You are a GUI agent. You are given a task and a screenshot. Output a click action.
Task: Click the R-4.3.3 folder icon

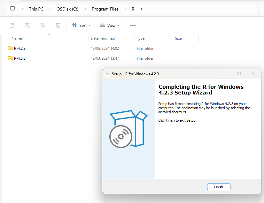point(10,58)
